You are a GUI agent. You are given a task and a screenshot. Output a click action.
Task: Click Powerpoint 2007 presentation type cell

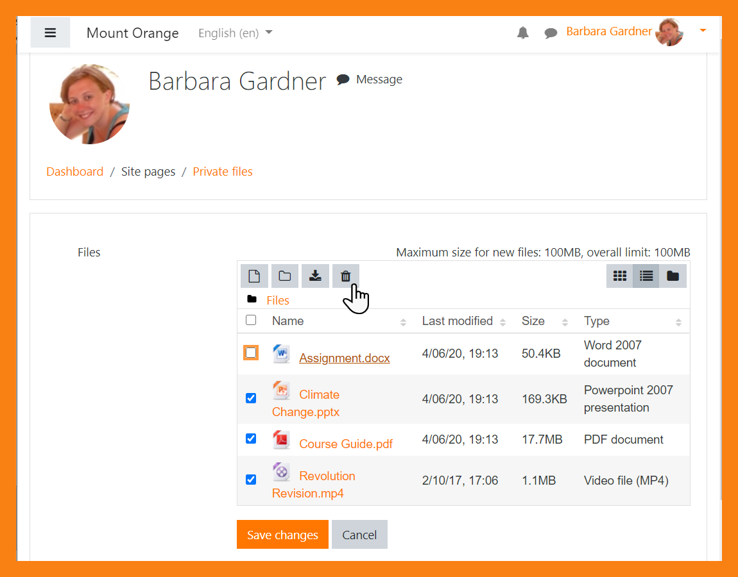click(628, 399)
